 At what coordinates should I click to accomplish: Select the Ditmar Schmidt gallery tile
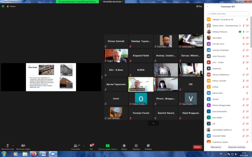click(x=116, y=41)
